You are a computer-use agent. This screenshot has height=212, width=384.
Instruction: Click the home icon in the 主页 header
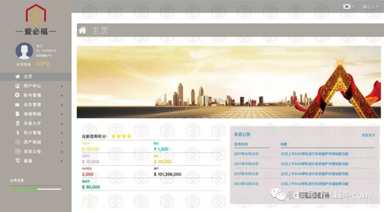pos(82,31)
